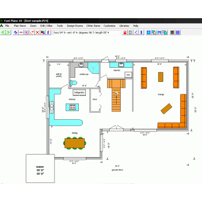Click the red X delete icon

click(x=37, y=32)
